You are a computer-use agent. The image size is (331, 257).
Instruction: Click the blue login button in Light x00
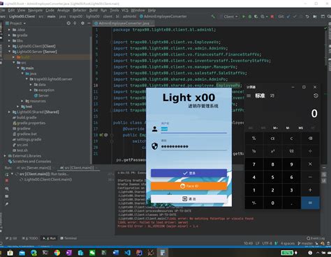(x=189, y=173)
